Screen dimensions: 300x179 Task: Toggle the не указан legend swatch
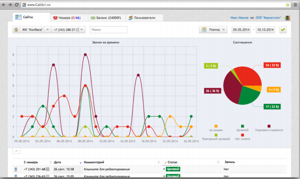point(216,126)
